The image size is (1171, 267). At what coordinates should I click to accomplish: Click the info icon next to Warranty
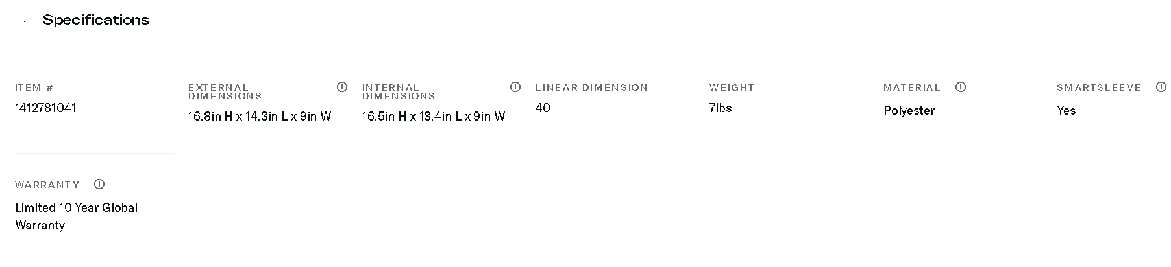[99, 184]
